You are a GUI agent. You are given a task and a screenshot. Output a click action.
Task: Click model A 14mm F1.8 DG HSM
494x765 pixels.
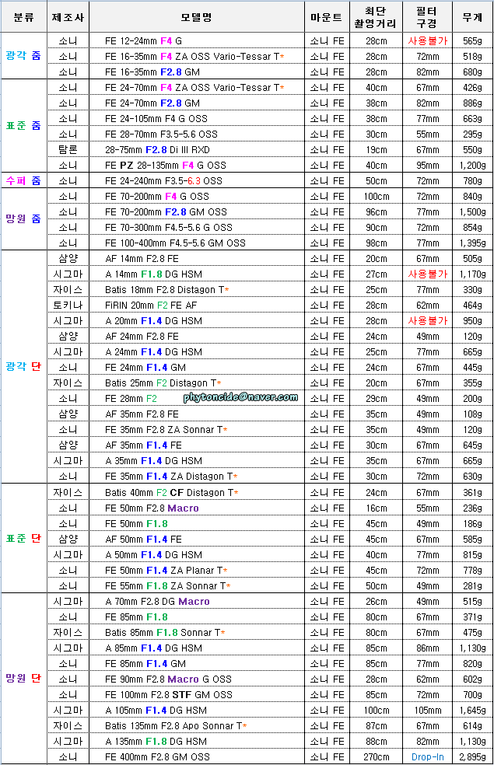pos(154,274)
